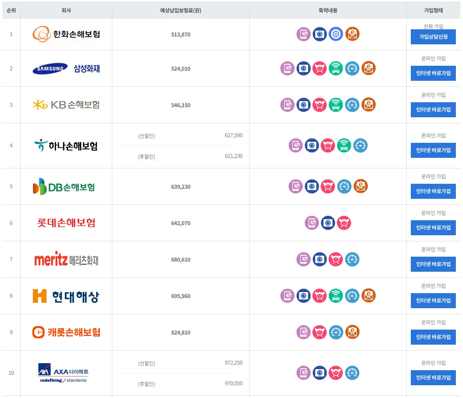Click the e-mail rider icon for 한화손해보험

(x=352, y=34)
